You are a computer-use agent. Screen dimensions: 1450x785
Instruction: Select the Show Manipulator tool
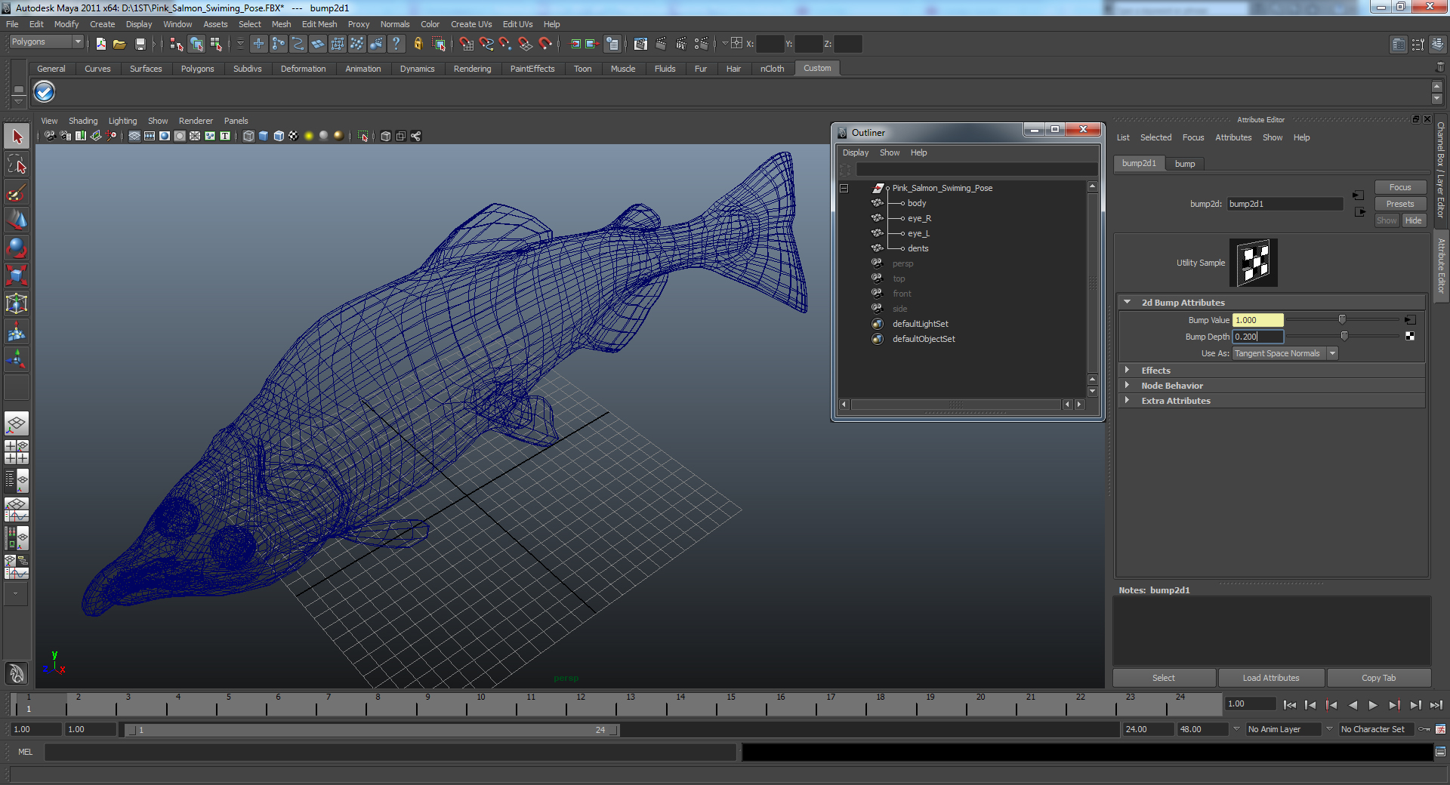[17, 359]
